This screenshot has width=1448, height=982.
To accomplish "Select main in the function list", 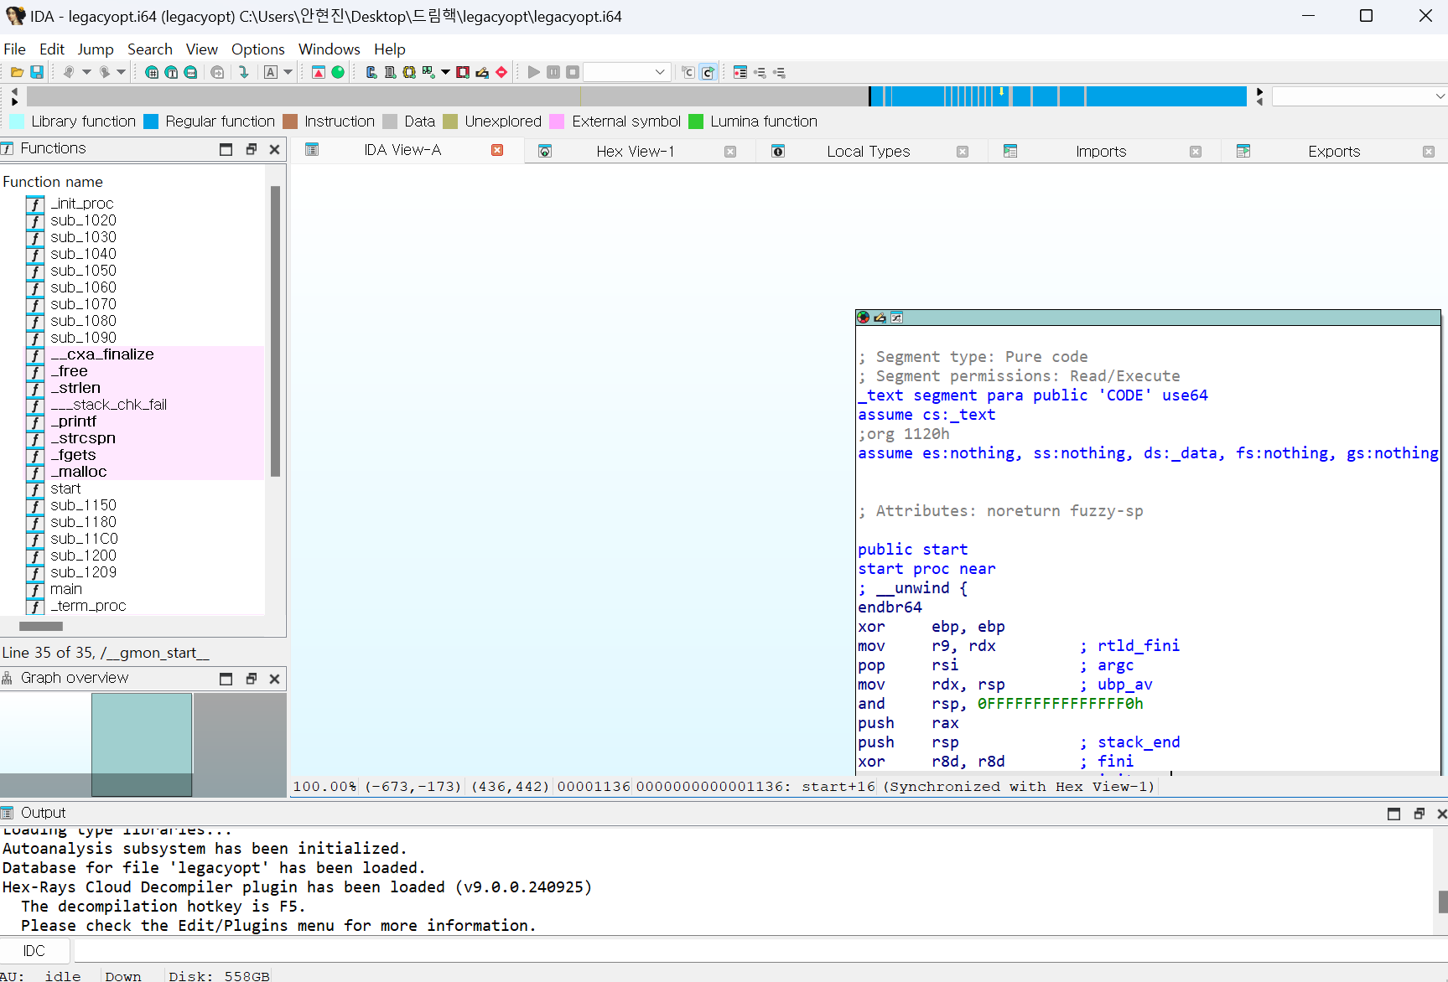I will [x=66, y=589].
